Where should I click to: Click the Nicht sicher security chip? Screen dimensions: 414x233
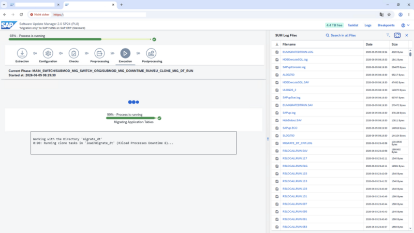(40, 14)
